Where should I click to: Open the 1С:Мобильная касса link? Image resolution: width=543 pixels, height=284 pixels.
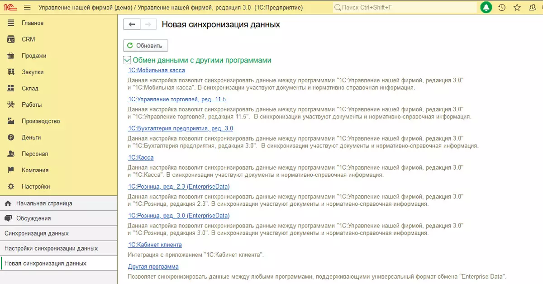coord(156,71)
